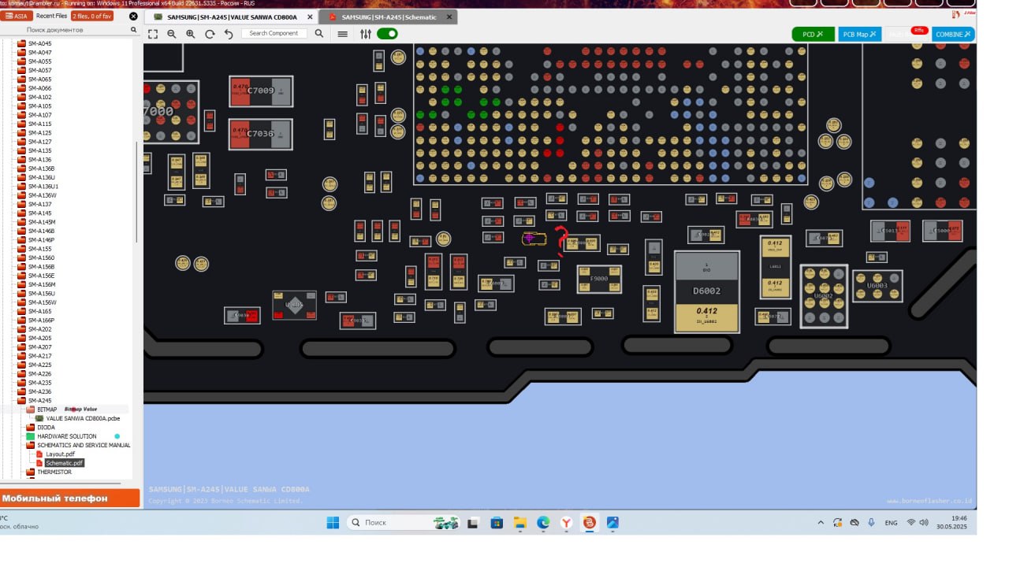Click the undo arrow icon

[x=229, y=34]
